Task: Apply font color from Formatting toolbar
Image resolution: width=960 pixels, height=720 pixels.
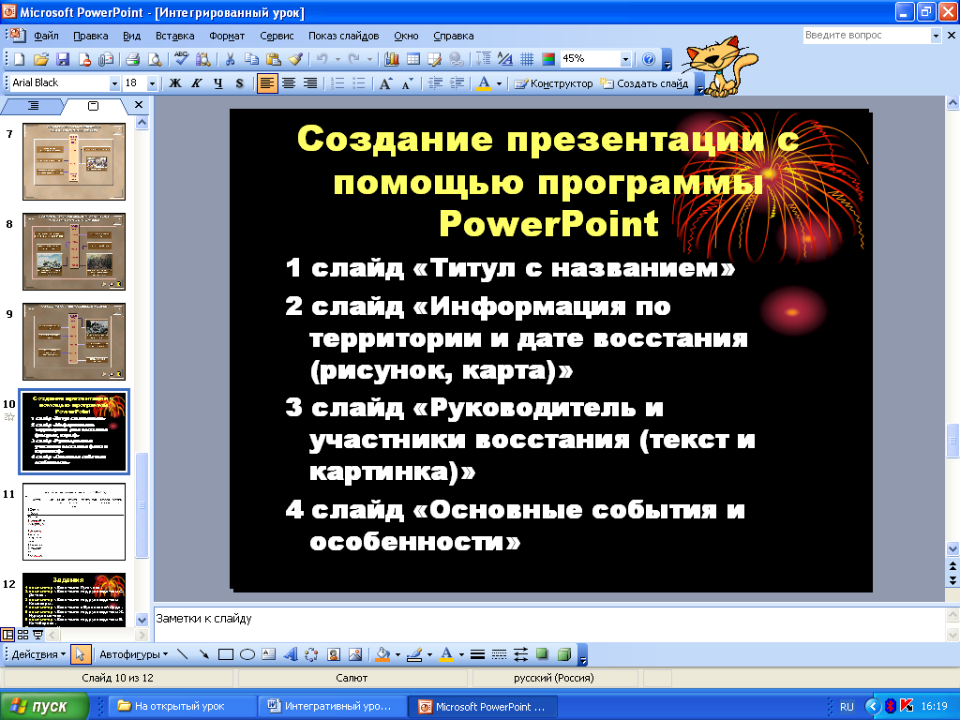Action: [x=484, y=83]
